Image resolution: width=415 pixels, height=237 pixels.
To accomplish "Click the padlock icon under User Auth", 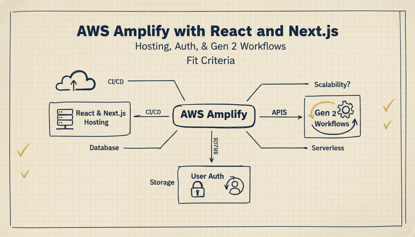I will (198, 189).
